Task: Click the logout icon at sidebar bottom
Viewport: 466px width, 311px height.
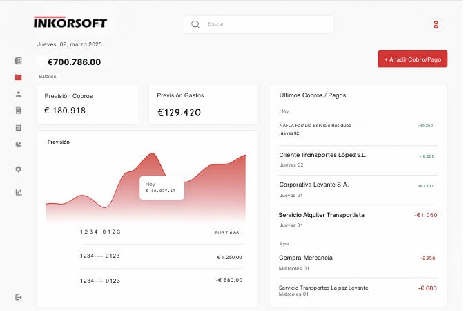Action: 19,297
